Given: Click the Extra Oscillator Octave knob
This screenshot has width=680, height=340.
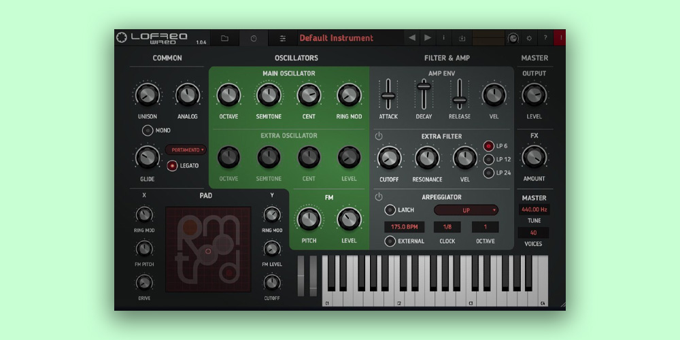Looking at the screenshot, I should (x=228, y=157).
